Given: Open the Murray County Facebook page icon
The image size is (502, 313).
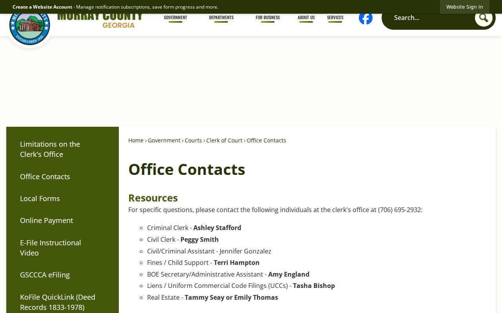Looking at the screenshot, I should pos(366,18).
